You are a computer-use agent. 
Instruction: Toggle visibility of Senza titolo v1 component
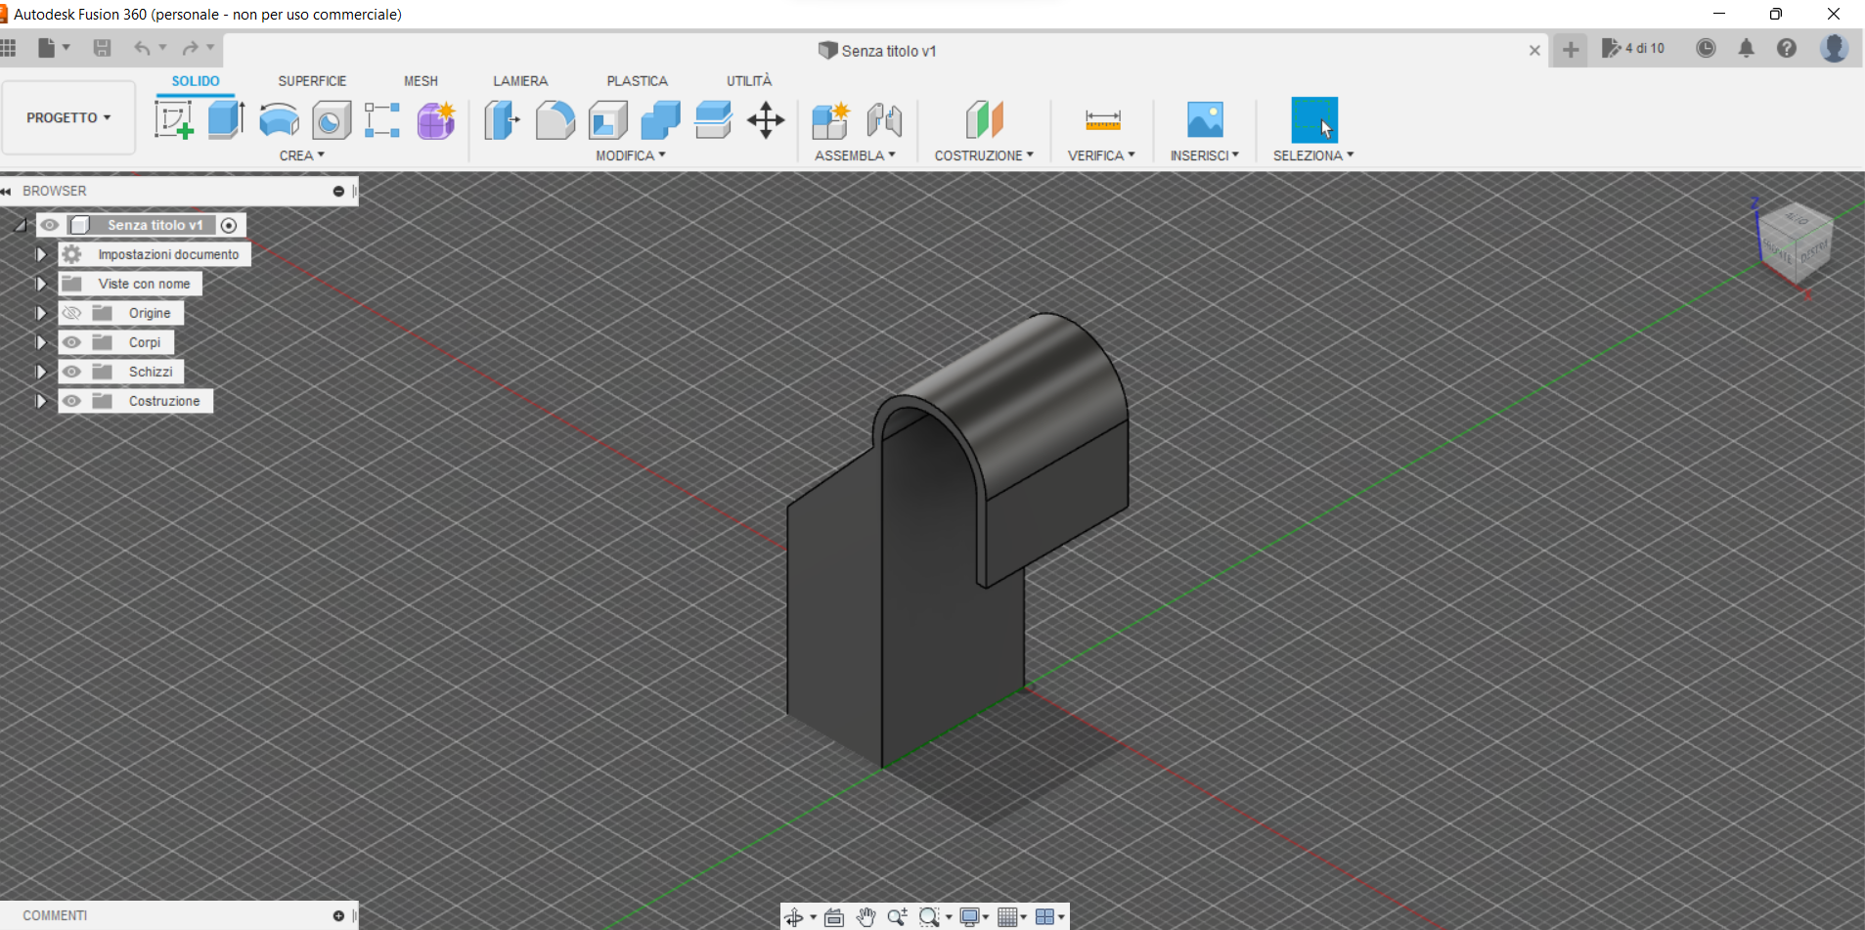click(x=50, y=225)
